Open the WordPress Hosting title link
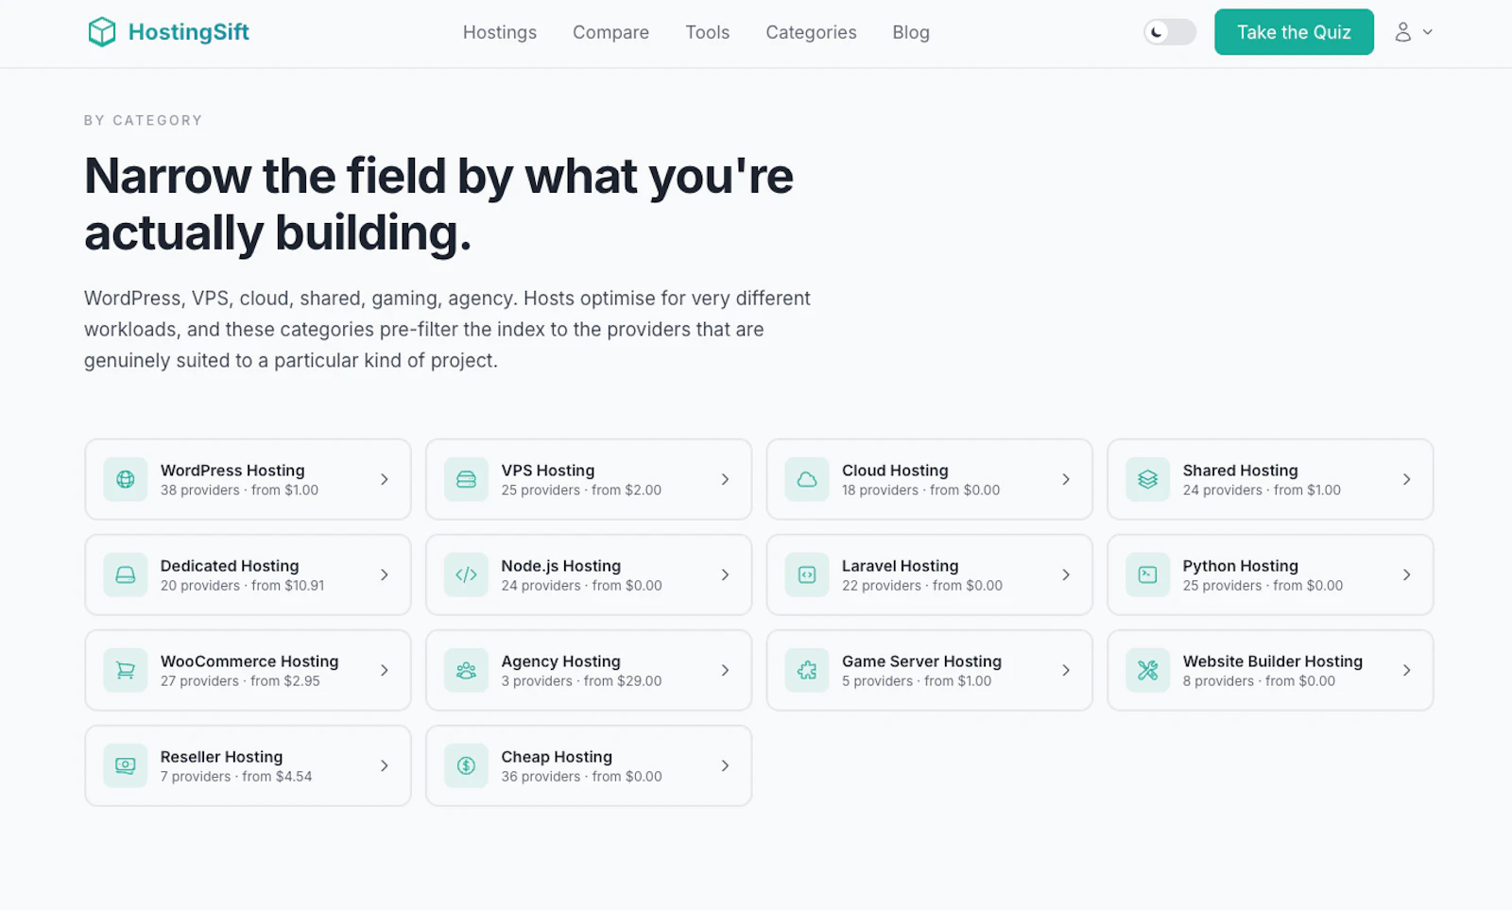This screenshot has height=910, width=1512. click(x=232, y=470)
